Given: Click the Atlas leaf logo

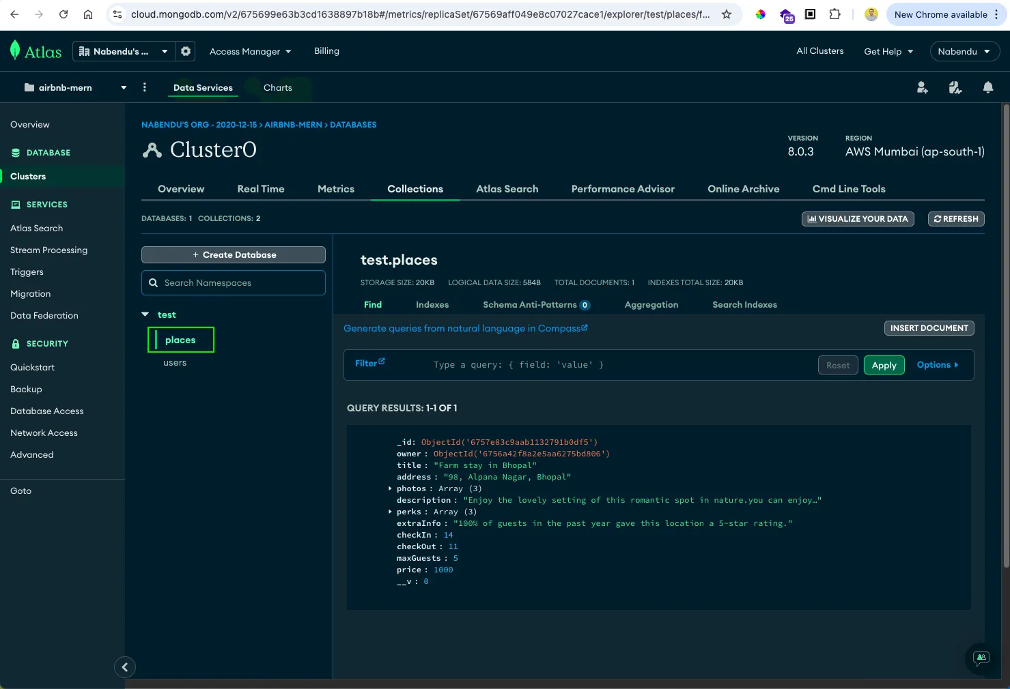Looking at the screenshot, I should (x=15, y=50).
